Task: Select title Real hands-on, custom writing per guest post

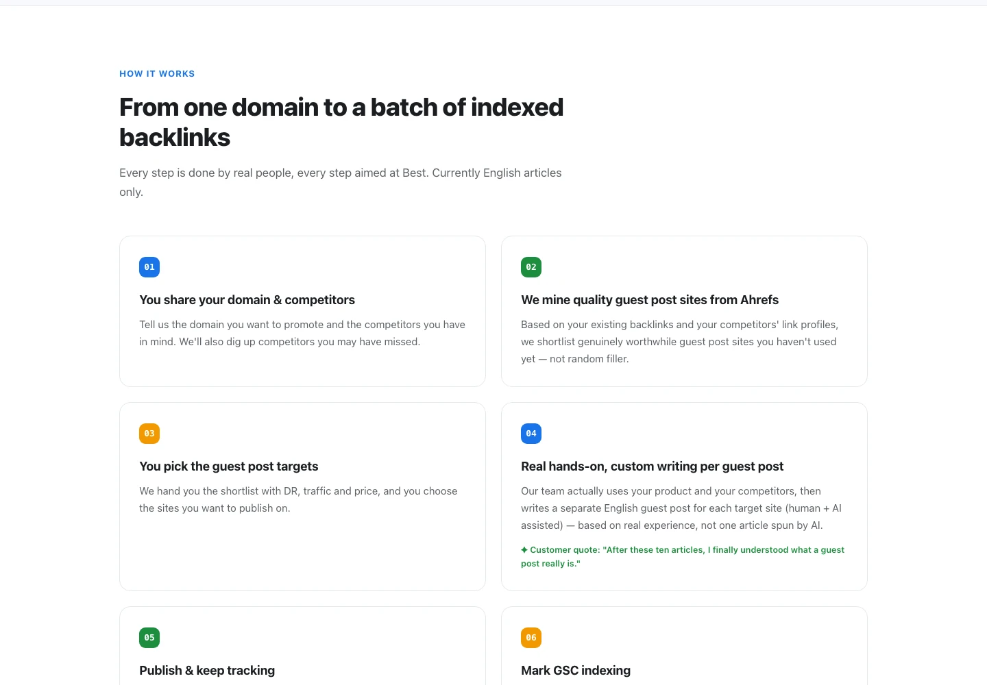Action: click(652, 466)
